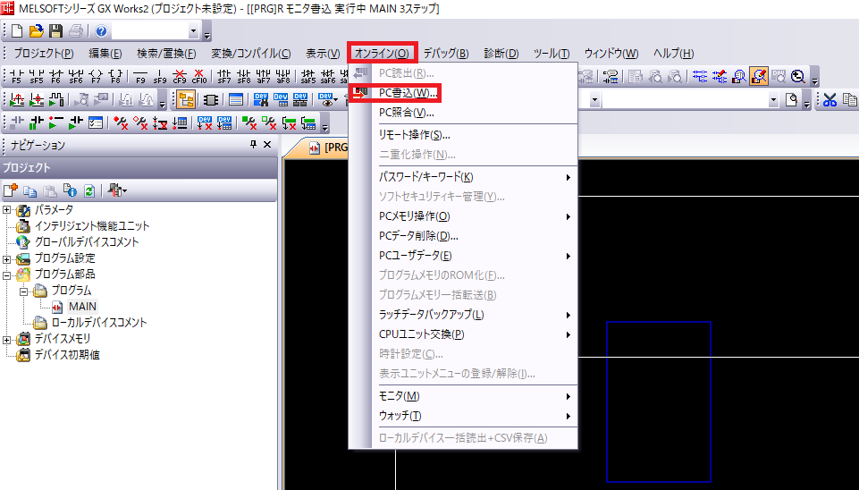Click the scissors cut icon
The height and width of the screenshot is (490, 859).
(830, 100)
